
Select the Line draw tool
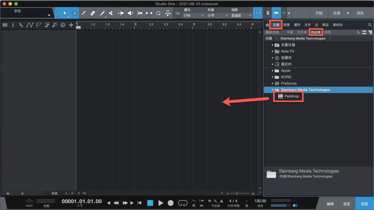pyautogui.click(x=102, y=13)
